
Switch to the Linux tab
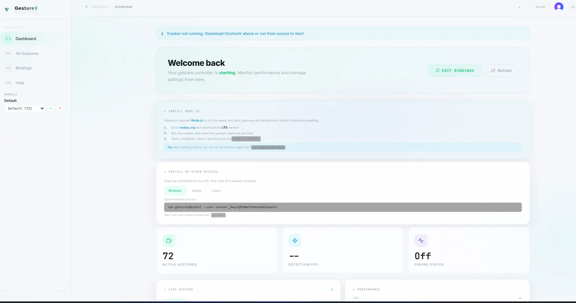click(216, 190)
